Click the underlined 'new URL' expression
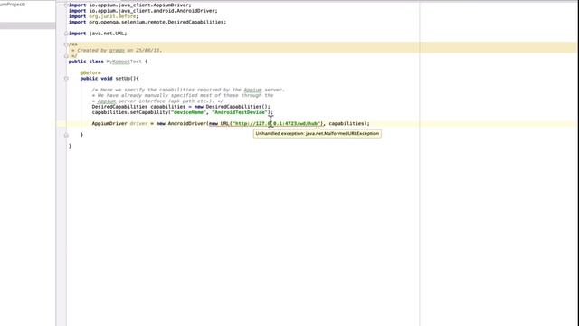This screenshot has width=579, height=326. click(219, 123)
